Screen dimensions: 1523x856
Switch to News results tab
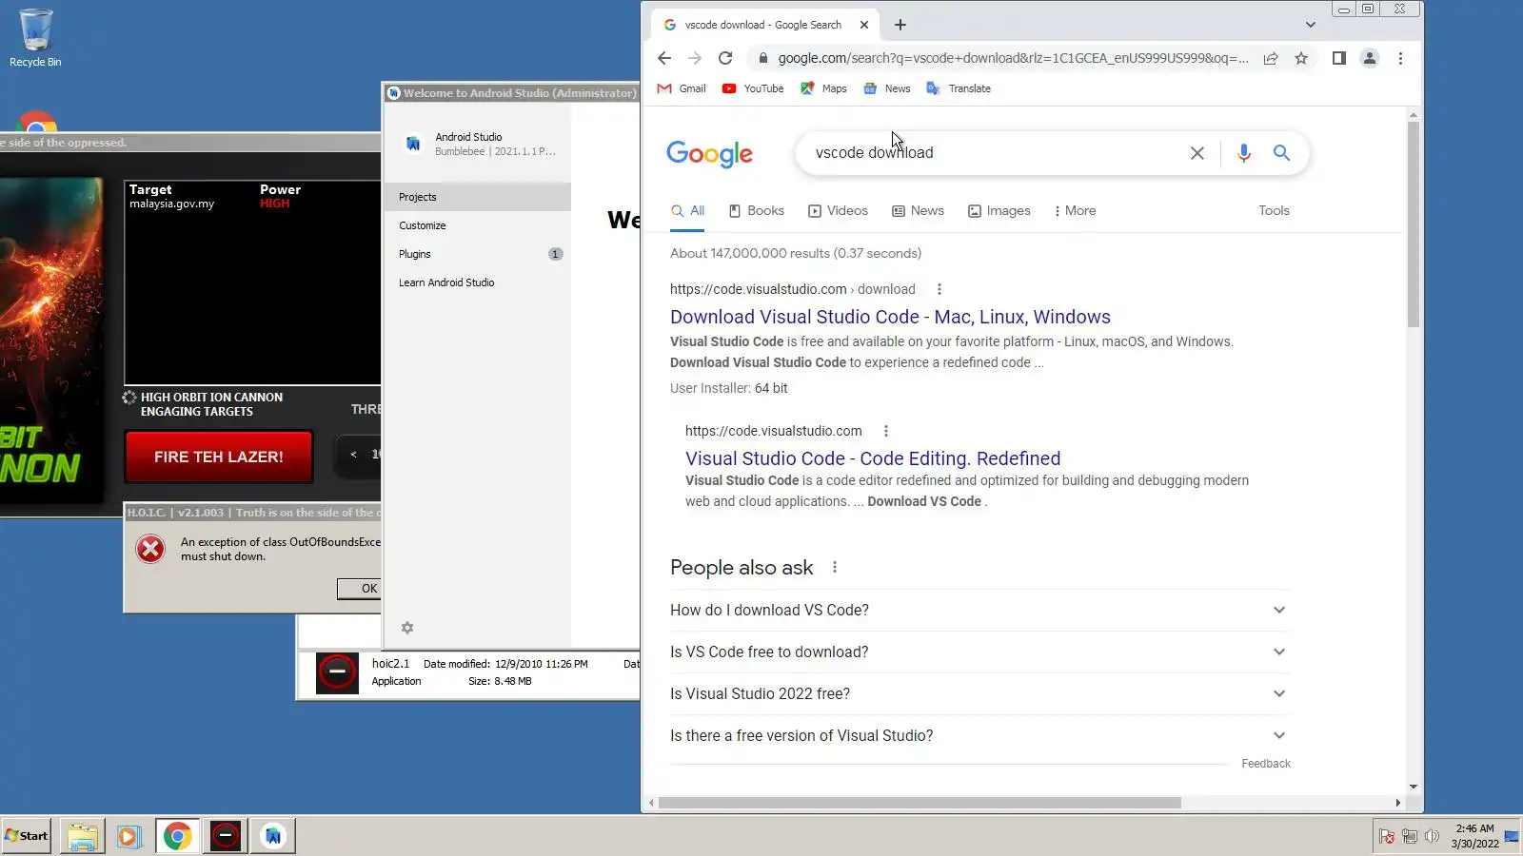[919, 211]
